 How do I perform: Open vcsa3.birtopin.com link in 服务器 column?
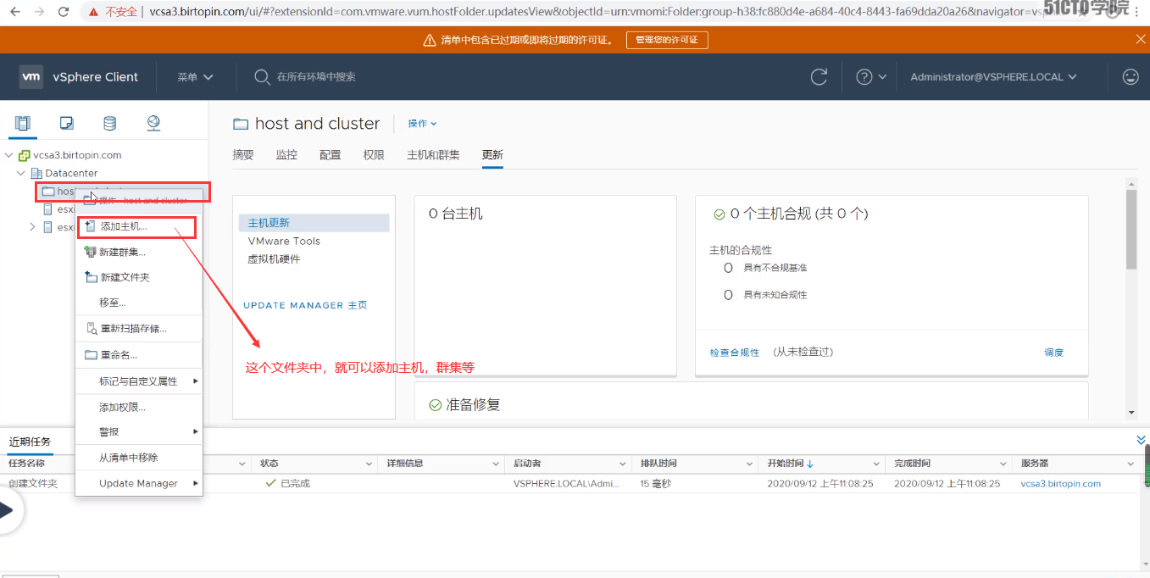pos(1060,483)
